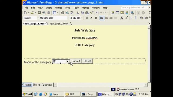Insert a table using the table icon
Viewport: 173px width, 97px height.
point(117,13)
